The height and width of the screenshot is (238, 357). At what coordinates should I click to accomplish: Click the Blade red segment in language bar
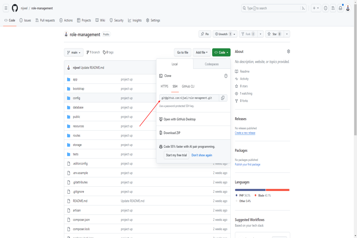(277, 190)
